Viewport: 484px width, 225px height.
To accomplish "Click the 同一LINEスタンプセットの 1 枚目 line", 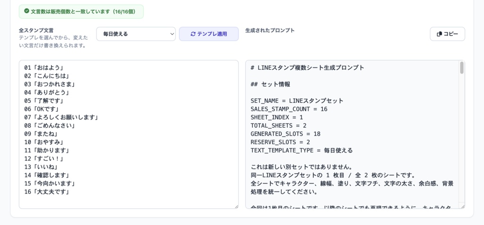I will tap(334, 175).
